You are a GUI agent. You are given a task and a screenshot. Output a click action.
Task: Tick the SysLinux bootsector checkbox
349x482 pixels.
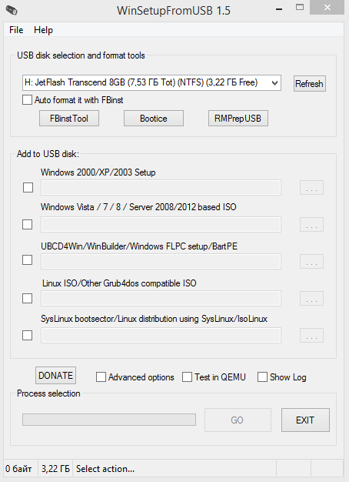[28, 335]
